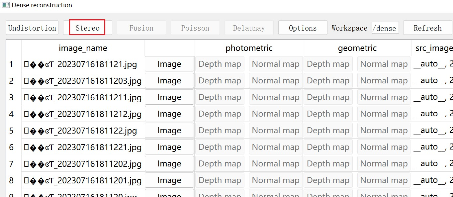Click the Dense reconstruction window icon
This screenshot has width=453, height=197.
(6, 5)
